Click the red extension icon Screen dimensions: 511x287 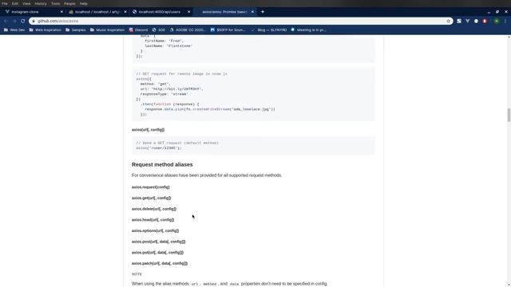(485, 21)
